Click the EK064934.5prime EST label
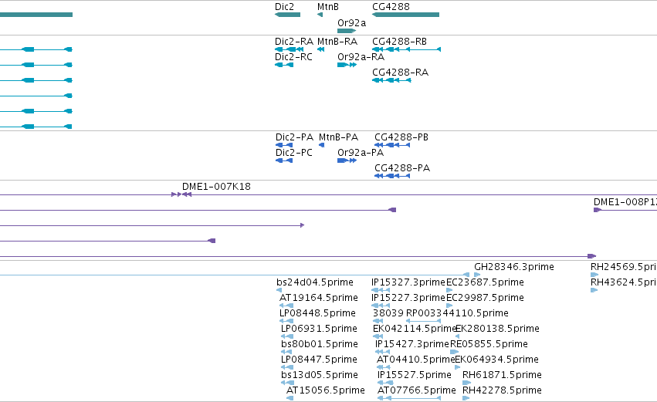This screenshot has width=657, height=402. pos(497,360)
